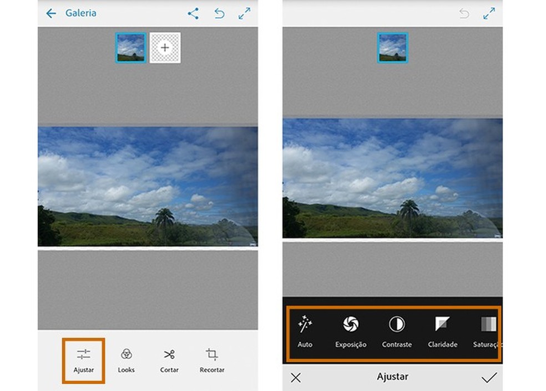
Task: Choose the Contraste half-circle adjustment
Action: coord(397,332)
